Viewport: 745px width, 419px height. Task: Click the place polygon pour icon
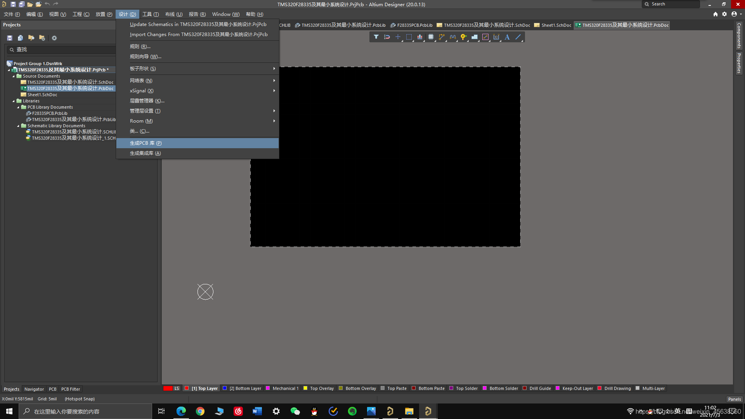click(x=474, y=37)
